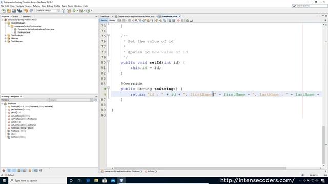Toggle Show Inner Classes filter in Navigator
The height and width of the screenshot is (184, 328).
point(24,170)
